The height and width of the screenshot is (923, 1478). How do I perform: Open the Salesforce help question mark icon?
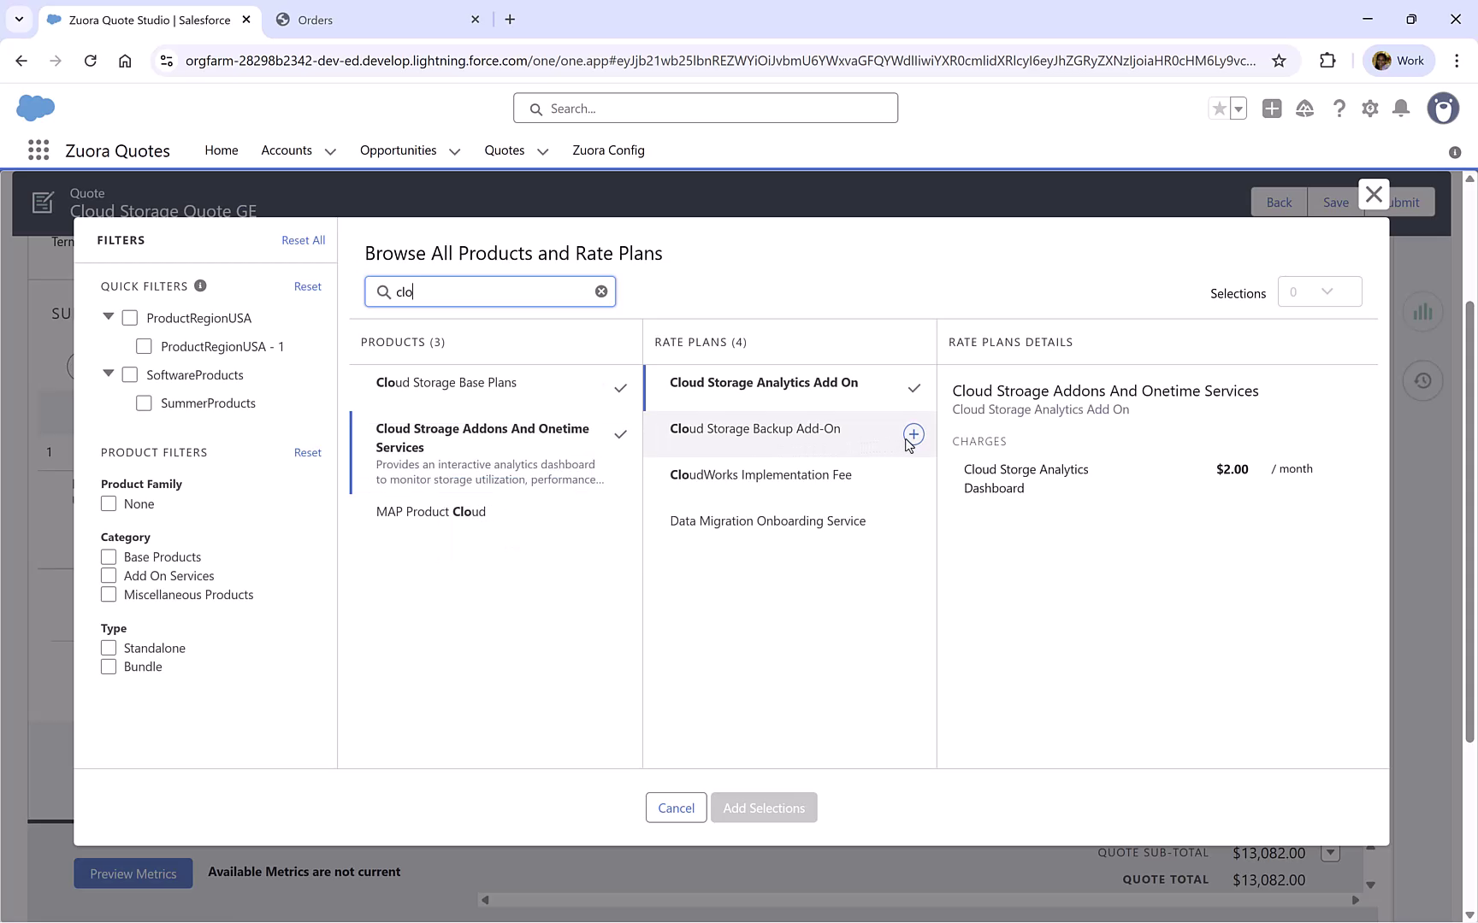[x=1339, y=109]
